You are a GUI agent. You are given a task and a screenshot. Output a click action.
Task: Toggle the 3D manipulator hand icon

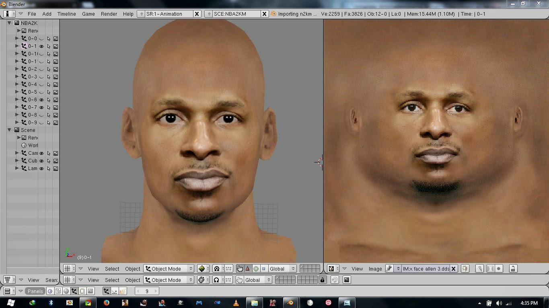240,269
